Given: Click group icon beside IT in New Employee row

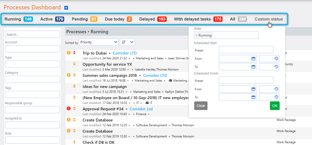Looking at the screenshot, I should 147,103.
